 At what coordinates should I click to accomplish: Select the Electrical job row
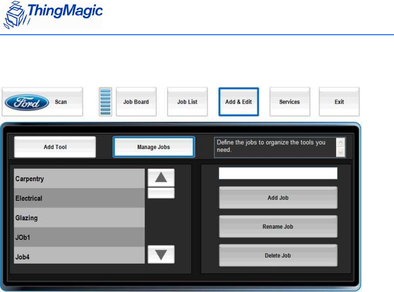pos(80,198)
